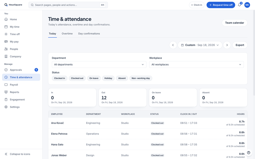Image resolution: width=255 pixels, height=159 pixels.
Task: Open the All departments dropdown
Action: pos(99,64)
